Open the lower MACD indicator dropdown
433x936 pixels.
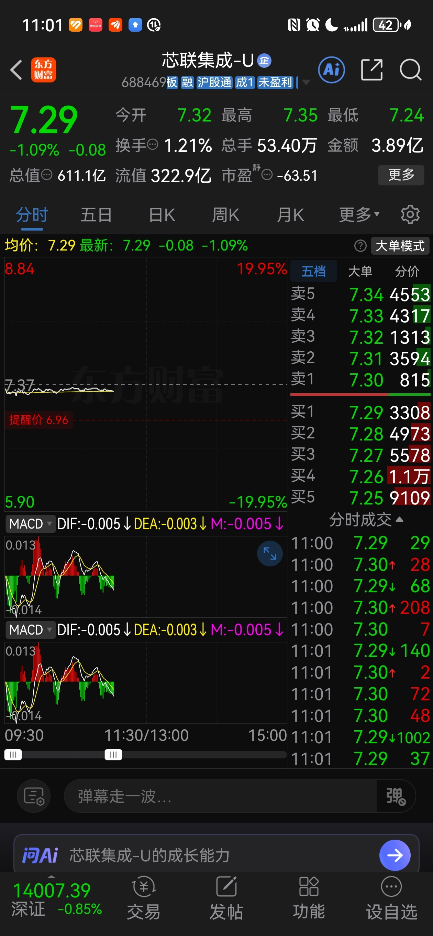[30, 630]
